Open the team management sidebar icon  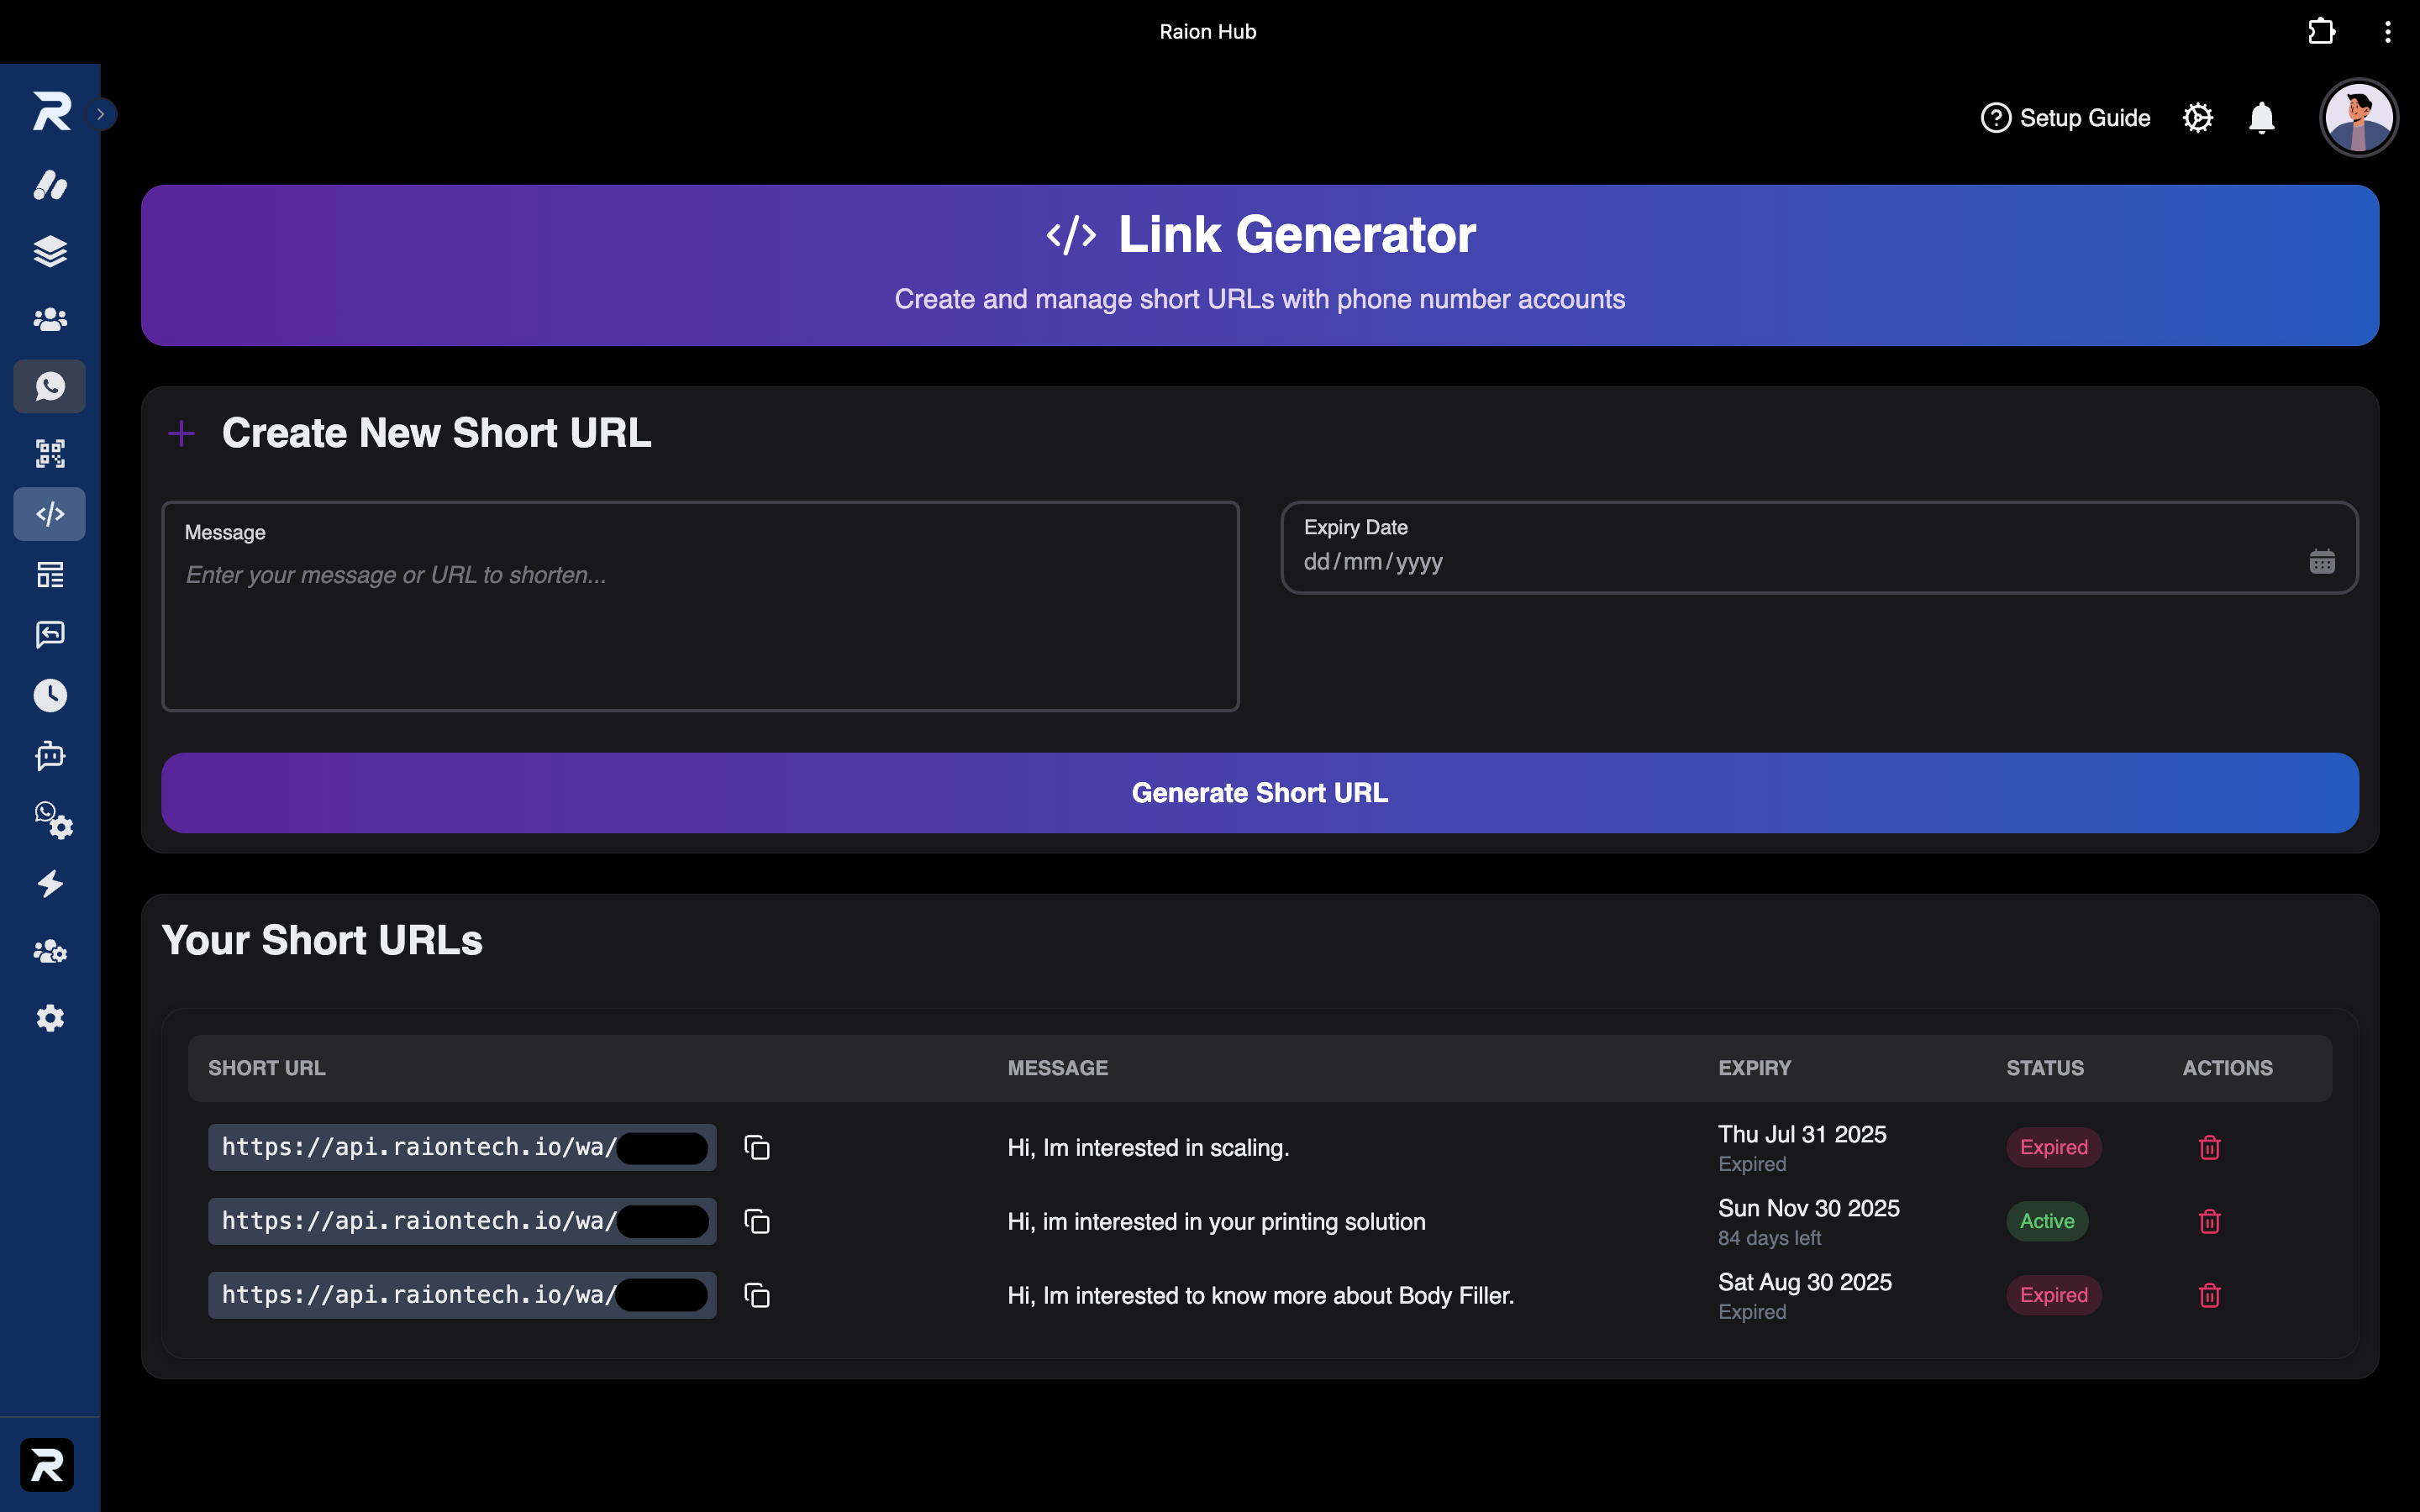point(50,951)
